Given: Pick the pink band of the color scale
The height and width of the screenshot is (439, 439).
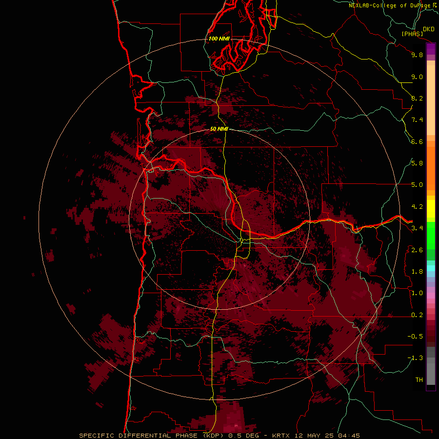Looking at the screenshot, I should (x=431, y=296).
